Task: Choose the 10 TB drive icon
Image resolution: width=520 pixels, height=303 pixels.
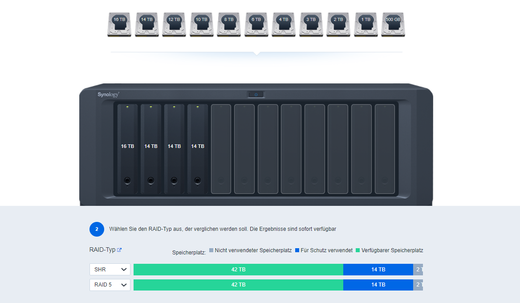Action: 201,25
